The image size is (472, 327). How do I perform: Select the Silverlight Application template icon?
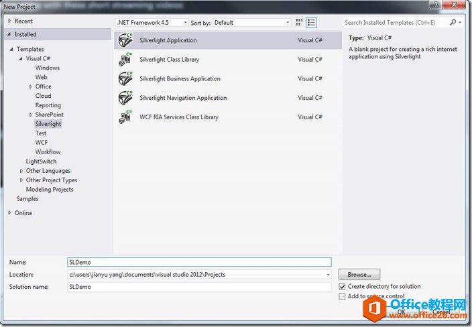click(125, 40)
